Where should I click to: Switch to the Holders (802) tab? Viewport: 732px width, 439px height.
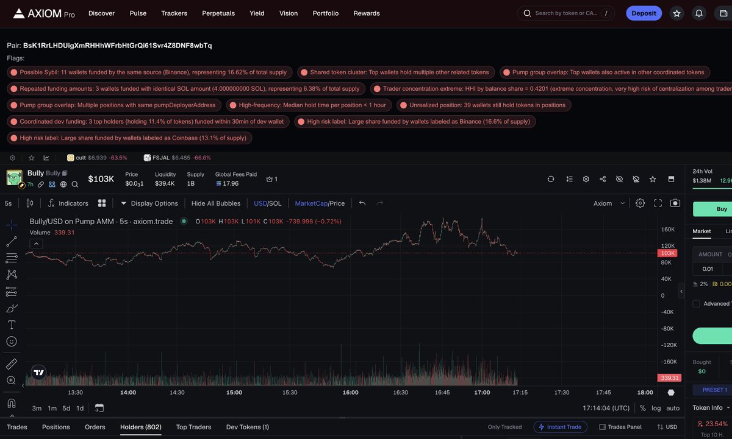pyautogui.click(x=141, y=427)
